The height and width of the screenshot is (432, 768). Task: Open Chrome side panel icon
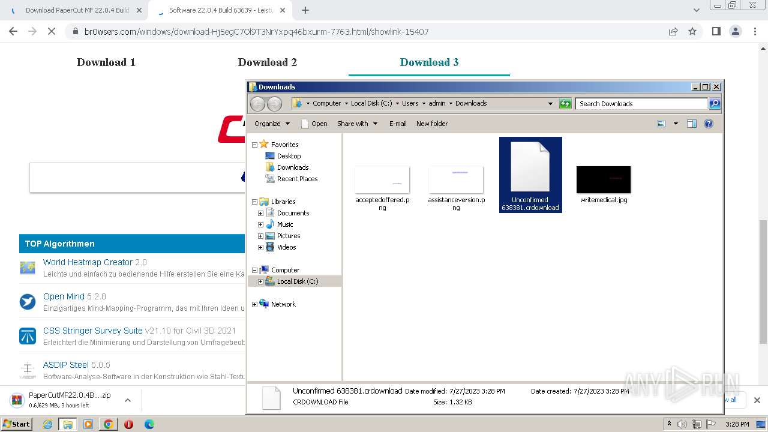pos(716,31)
